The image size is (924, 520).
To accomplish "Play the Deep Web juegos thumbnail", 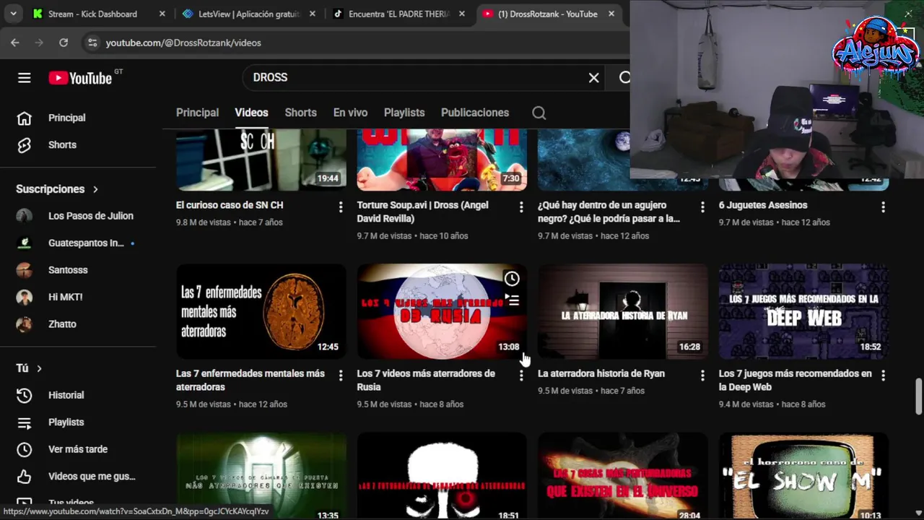I will (x=803, y=311).
